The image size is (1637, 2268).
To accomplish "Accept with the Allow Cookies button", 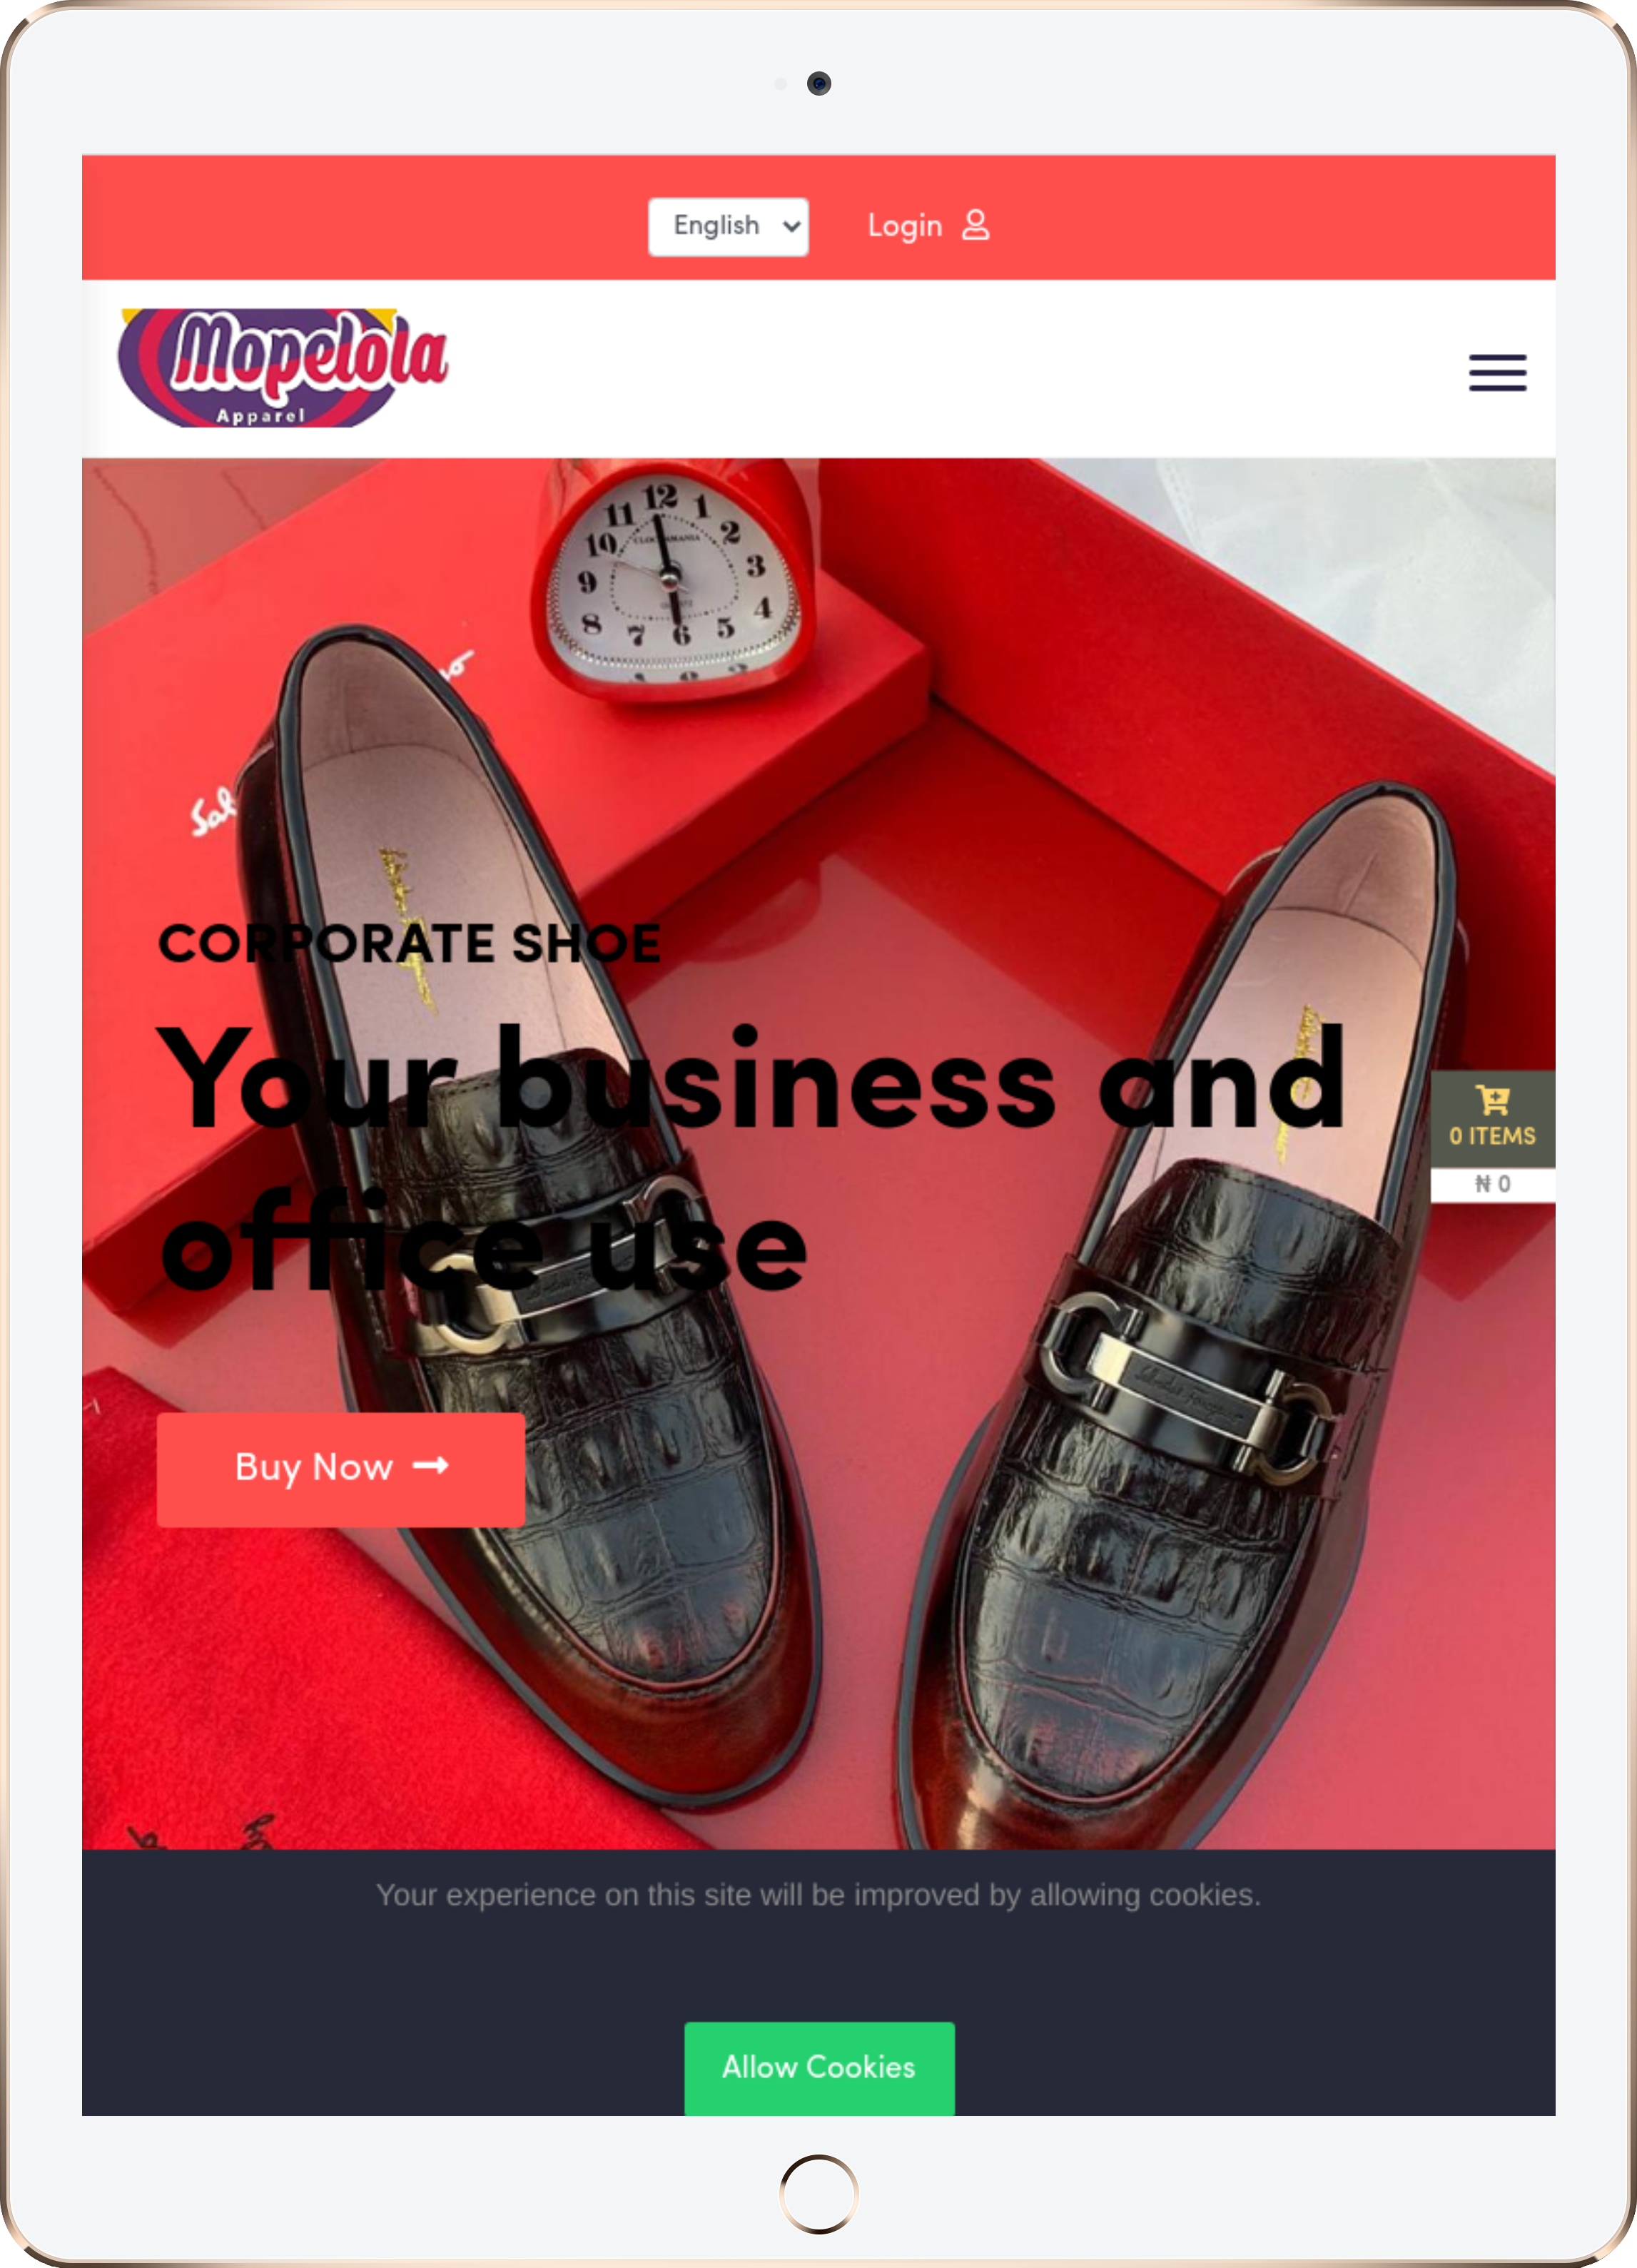I will click(x=819, y=2068).
